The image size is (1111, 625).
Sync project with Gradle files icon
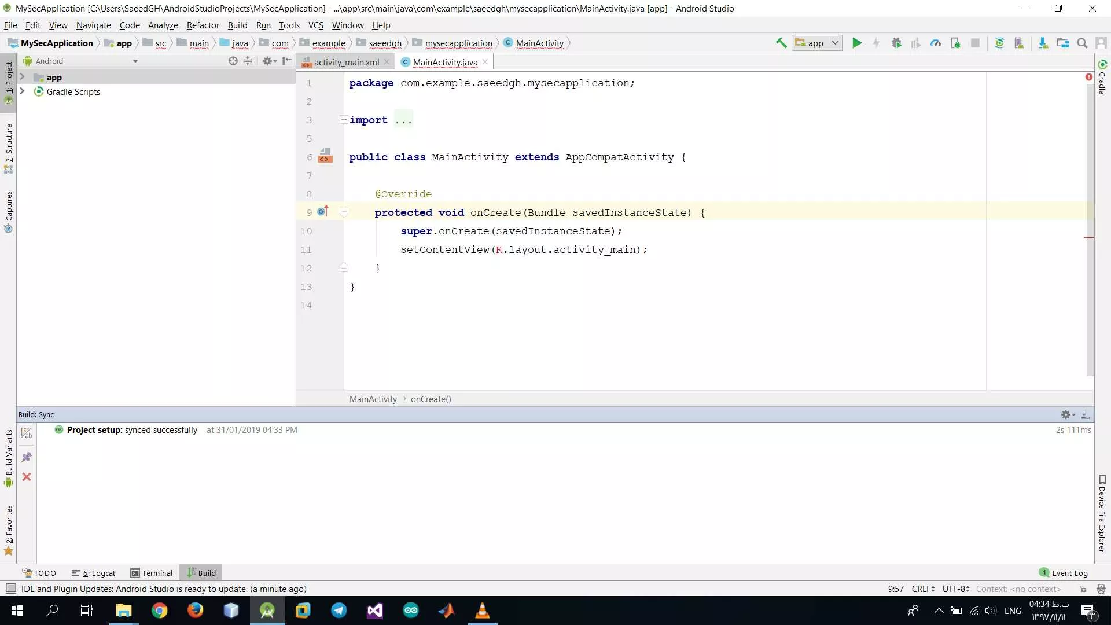999,43
